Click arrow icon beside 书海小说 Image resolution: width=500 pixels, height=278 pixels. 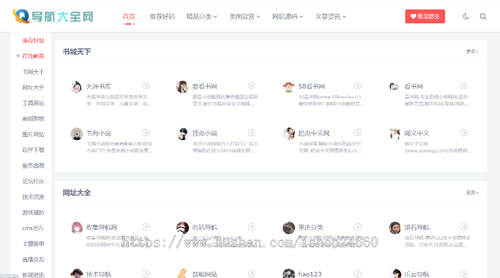146,132
